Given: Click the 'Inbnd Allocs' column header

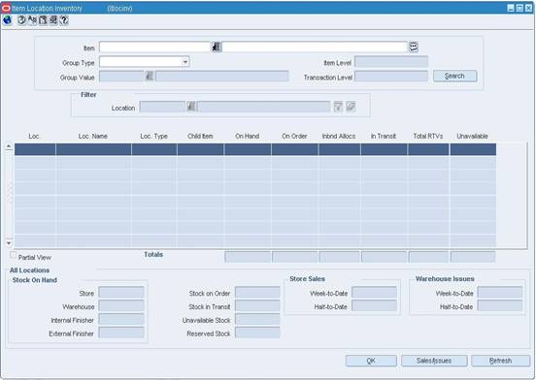Looking at the screenshot, I should click(339, 137).
